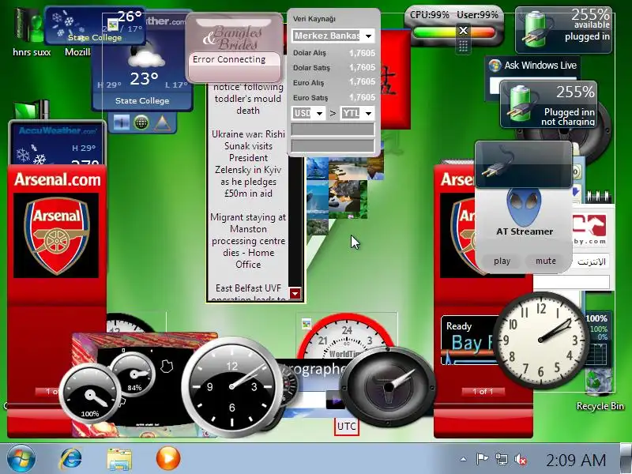The width and height of the screenshot is (632, 474).
Task: Click the search box below Arabic label
Action: pyautogui.click(x=570, y=282)
